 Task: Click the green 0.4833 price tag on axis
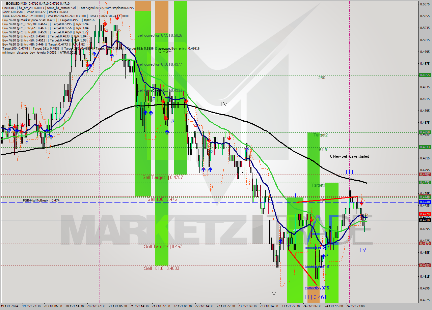pyautogui.click(x=424, y=147)
